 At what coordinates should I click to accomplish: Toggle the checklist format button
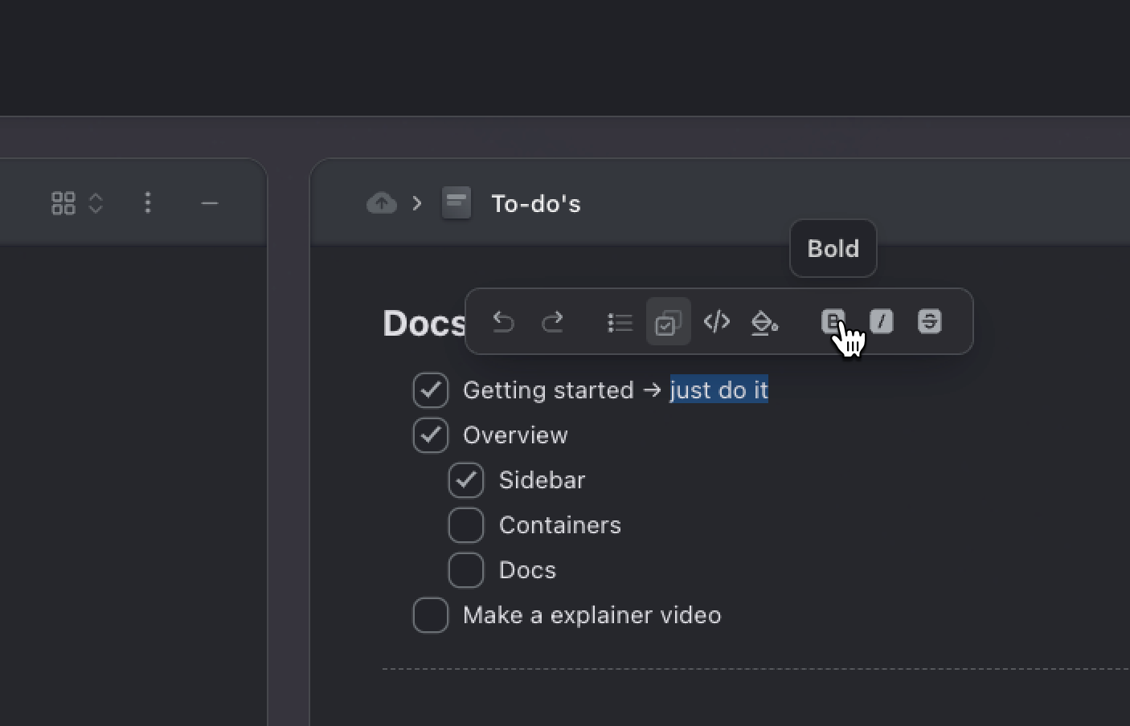(668, 322)
